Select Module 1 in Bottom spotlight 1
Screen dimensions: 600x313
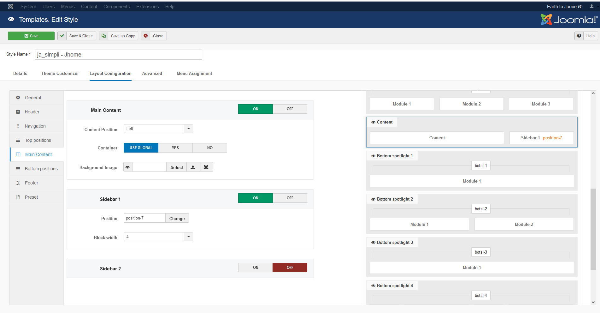click(x=472, y=181)
